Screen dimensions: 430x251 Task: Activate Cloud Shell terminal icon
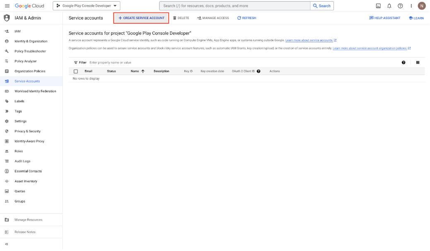pos(378,6)
